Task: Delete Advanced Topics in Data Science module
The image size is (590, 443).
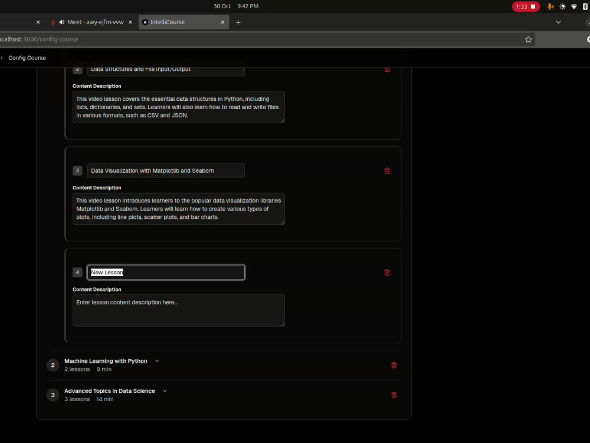Action: click(394, 395)
